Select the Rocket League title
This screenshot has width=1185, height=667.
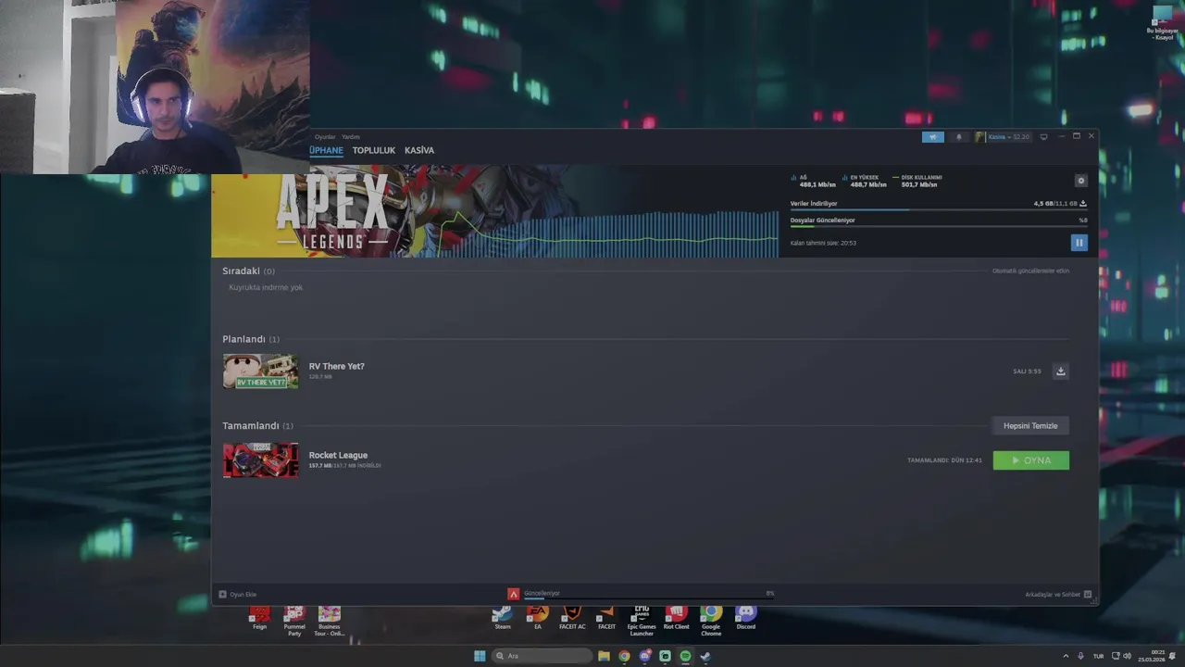point(338,455)
